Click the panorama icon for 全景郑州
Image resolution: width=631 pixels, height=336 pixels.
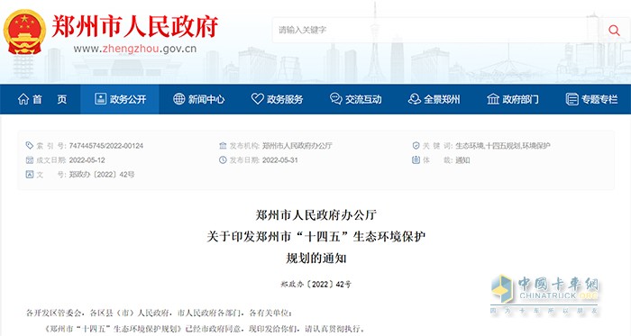(x=414, y=99)
